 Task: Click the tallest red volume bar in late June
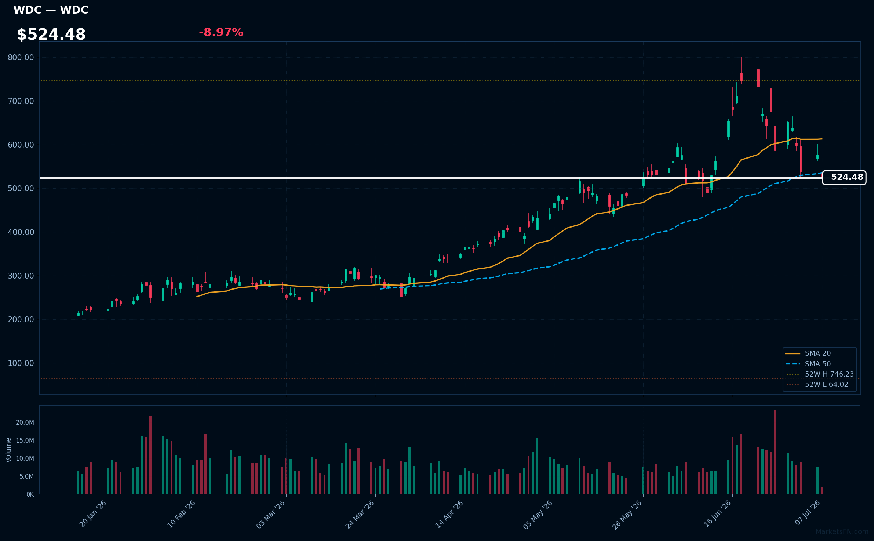775,452
